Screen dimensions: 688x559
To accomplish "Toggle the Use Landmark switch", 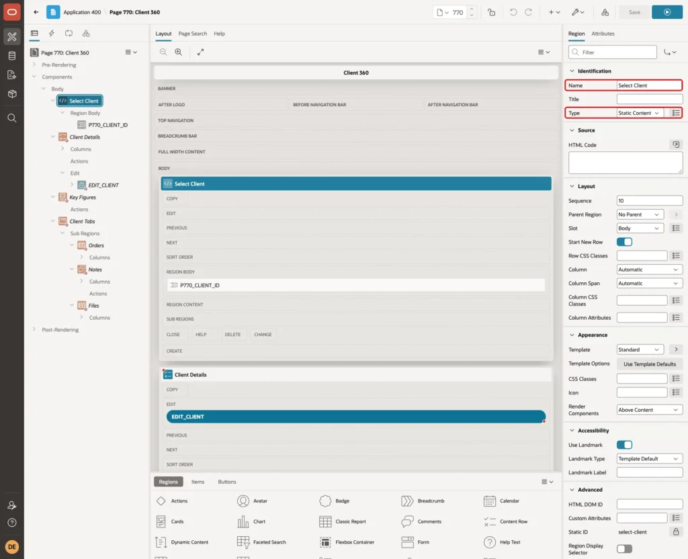I will (x=624, y=445).
